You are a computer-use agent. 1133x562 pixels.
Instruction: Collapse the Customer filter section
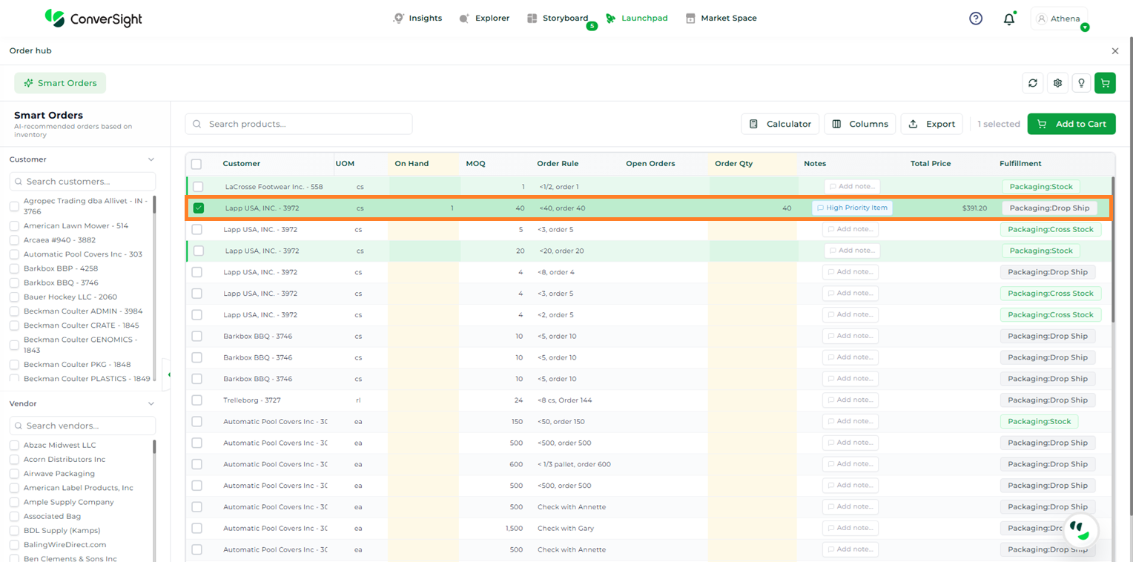(151, 159)
